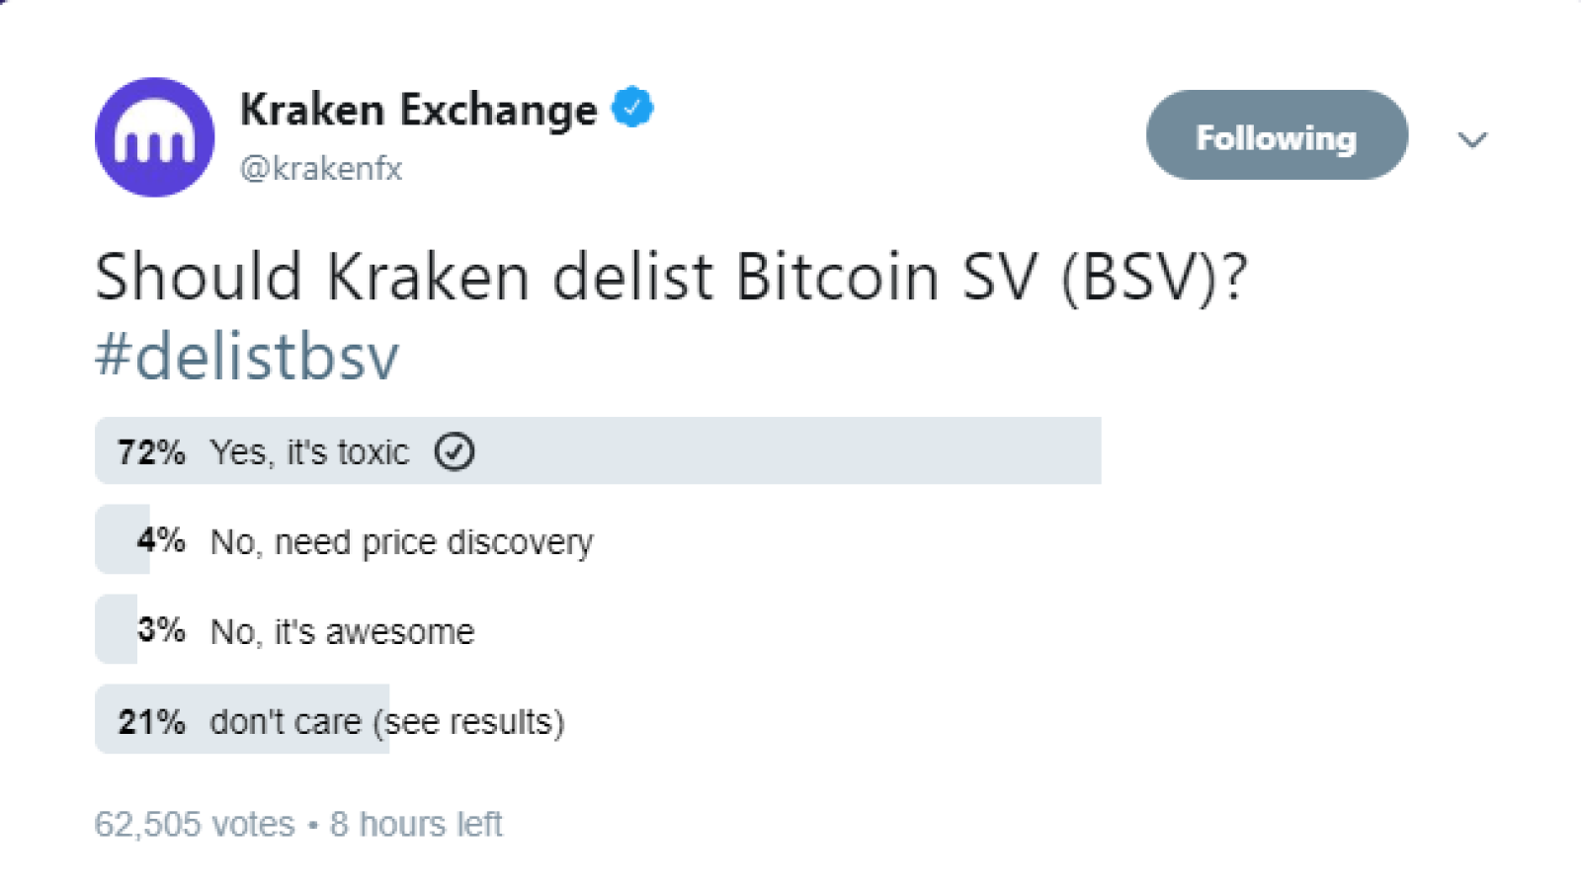Screen dimensions: 1581x889
Task: Unfollow via the Following button
Action: point(1277,135)
